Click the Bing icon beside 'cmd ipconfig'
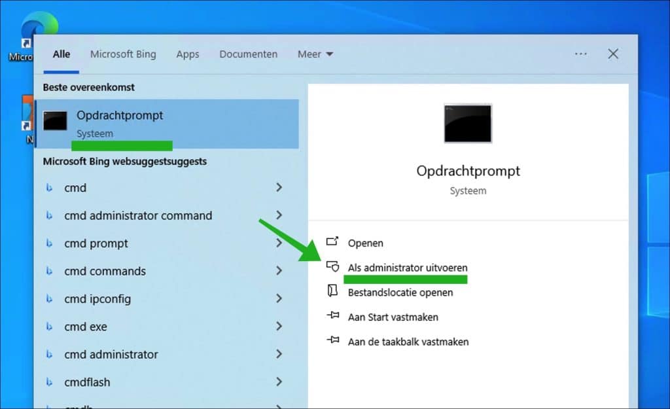 49,299
